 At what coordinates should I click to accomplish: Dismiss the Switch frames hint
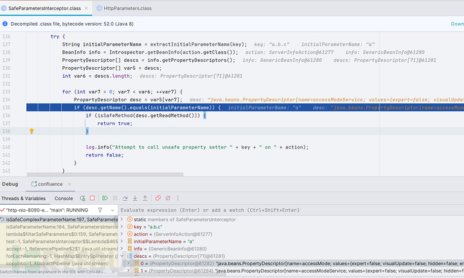tap(114, 272)
